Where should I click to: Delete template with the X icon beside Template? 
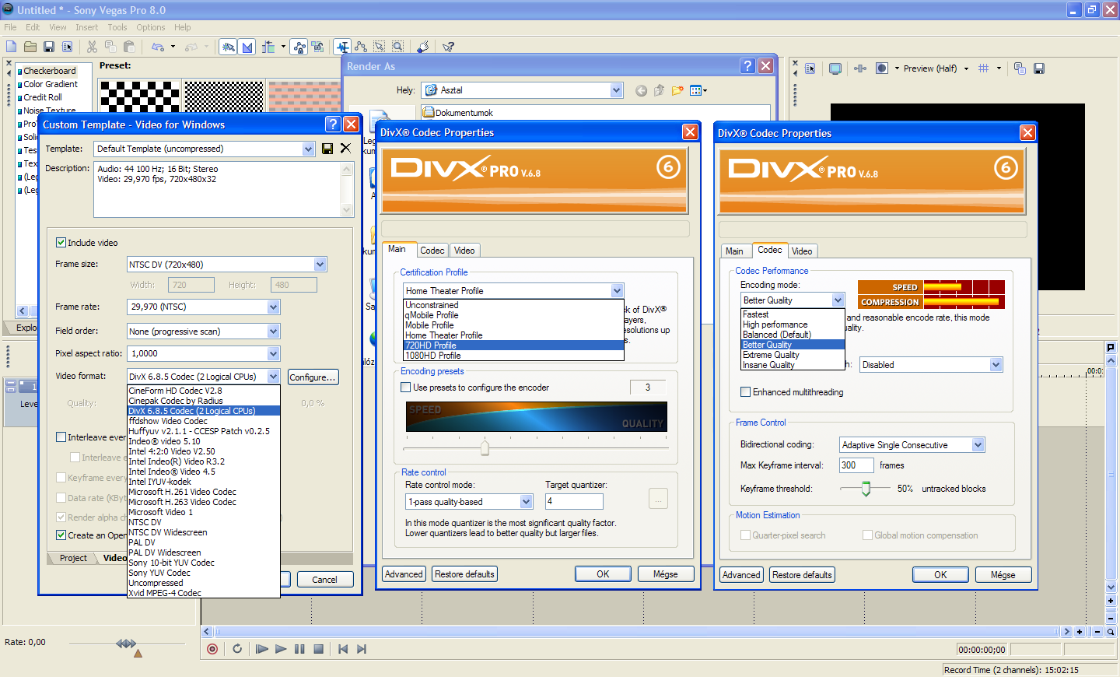point(345,148)
